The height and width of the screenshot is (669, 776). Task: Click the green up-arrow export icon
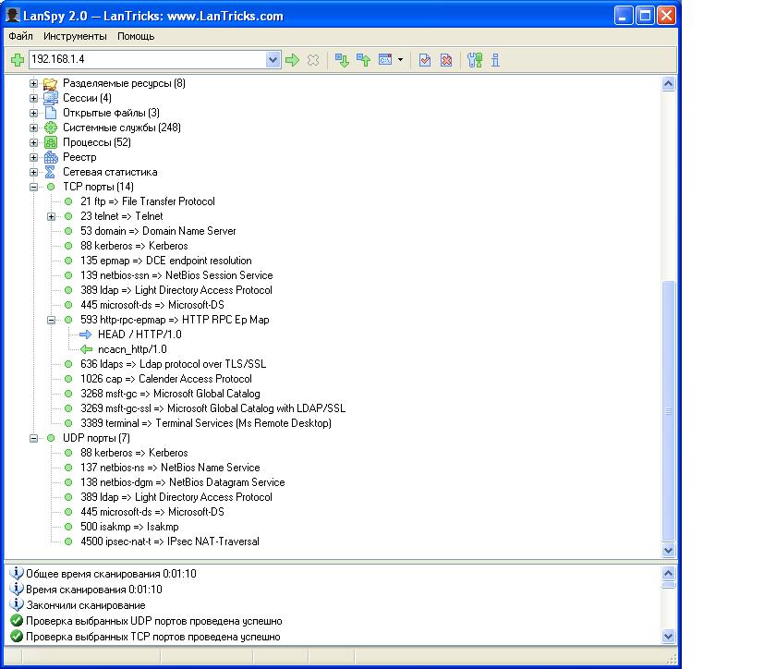tap(364, 60)
